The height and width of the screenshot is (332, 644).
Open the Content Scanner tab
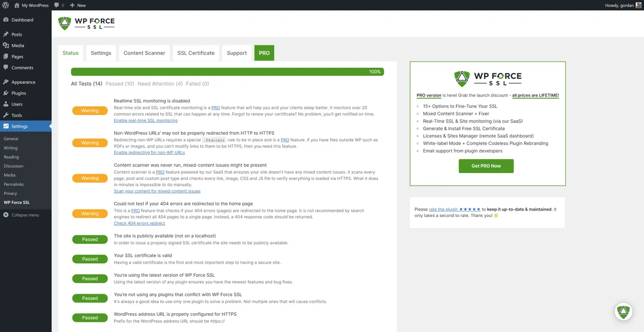pos(144,53)
